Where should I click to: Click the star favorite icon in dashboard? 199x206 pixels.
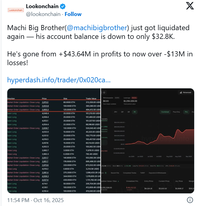pos(104,92)
